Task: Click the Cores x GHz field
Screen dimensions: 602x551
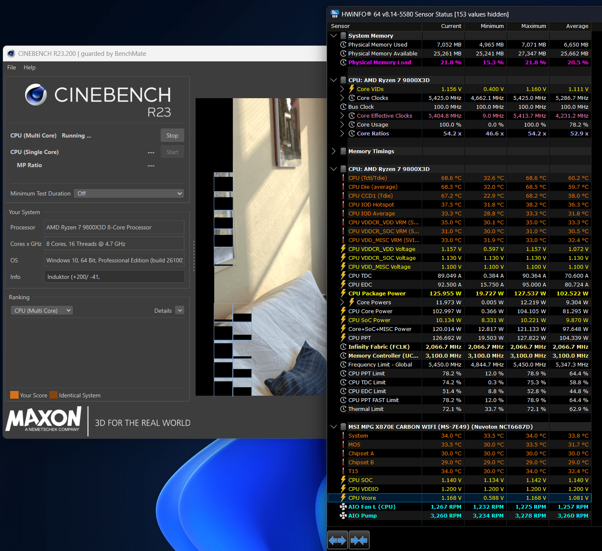Action: [114, 244]
